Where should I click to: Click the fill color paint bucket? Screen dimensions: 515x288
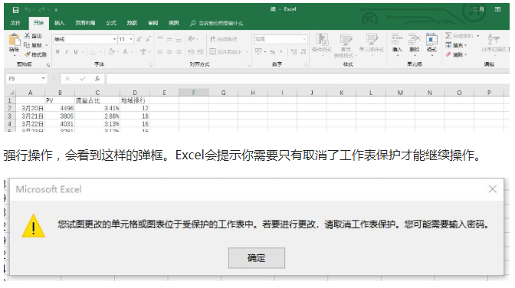(x=111, y=51)
